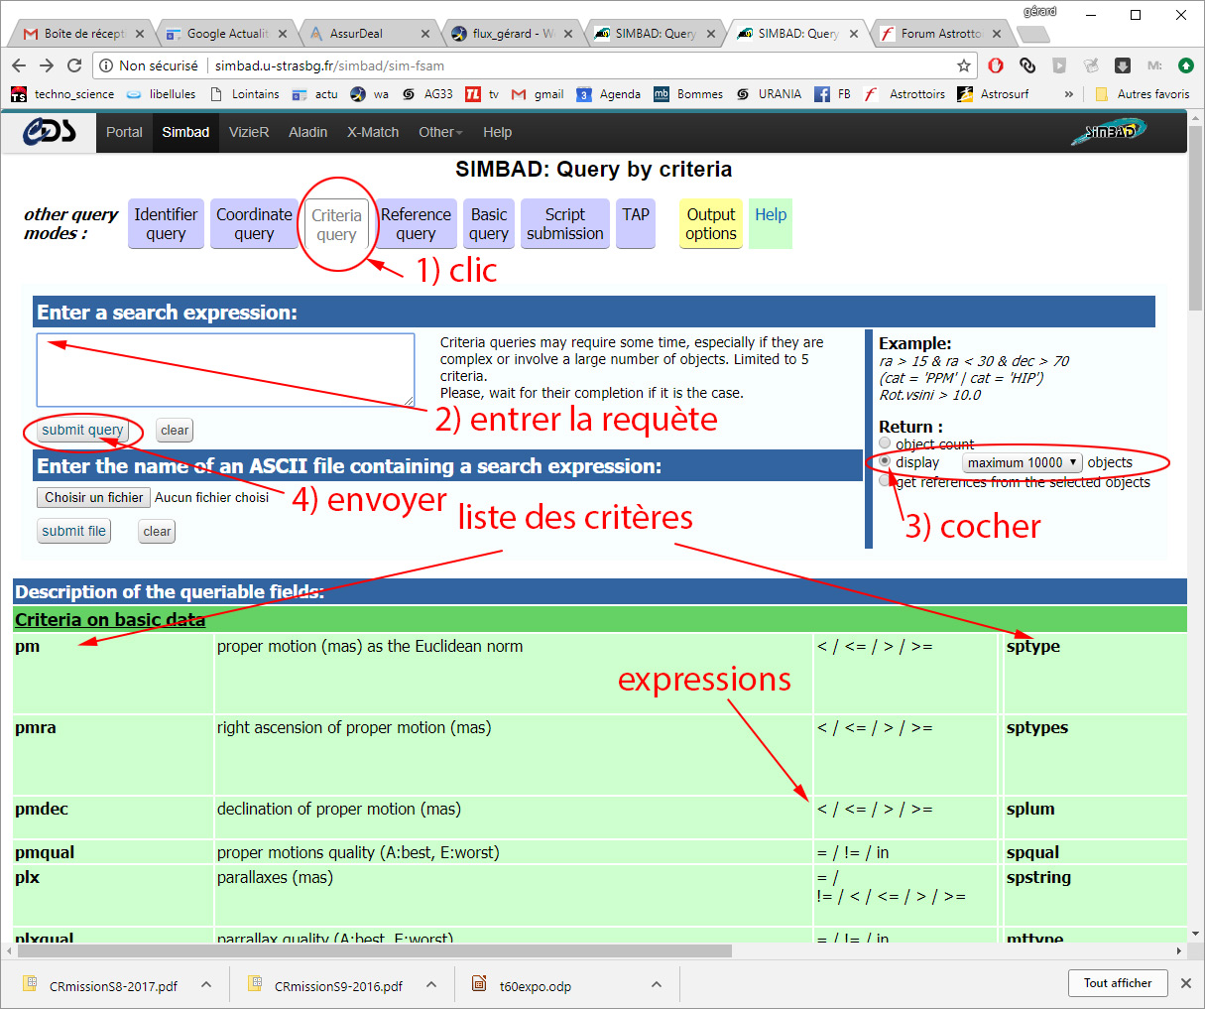Expand options for CRmissionS8-2017.pdf download
The height and width of the screenshot is (1009, 1205).
(x=206, y=984)
